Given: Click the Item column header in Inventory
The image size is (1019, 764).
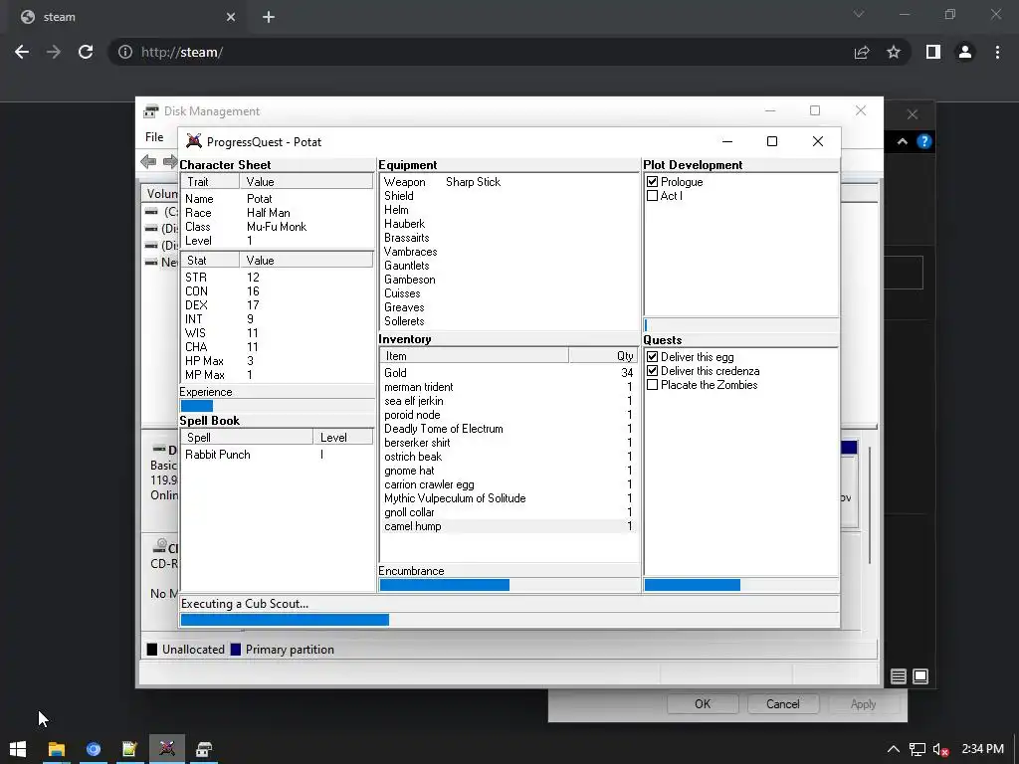Looking at the screenshot, I should [474, 356].
